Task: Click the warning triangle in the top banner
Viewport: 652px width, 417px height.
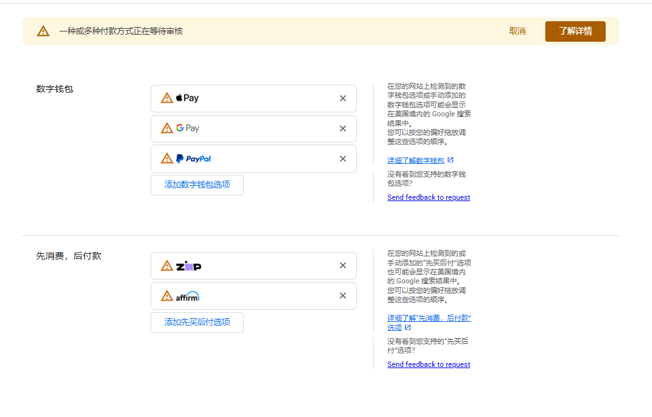Action: coord(42,31)
